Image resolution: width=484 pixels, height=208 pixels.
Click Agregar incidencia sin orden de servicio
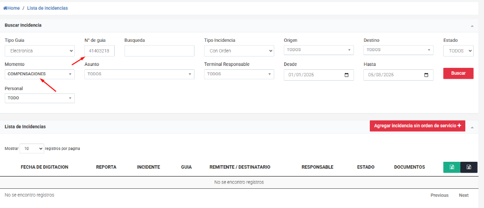point(418,126)
